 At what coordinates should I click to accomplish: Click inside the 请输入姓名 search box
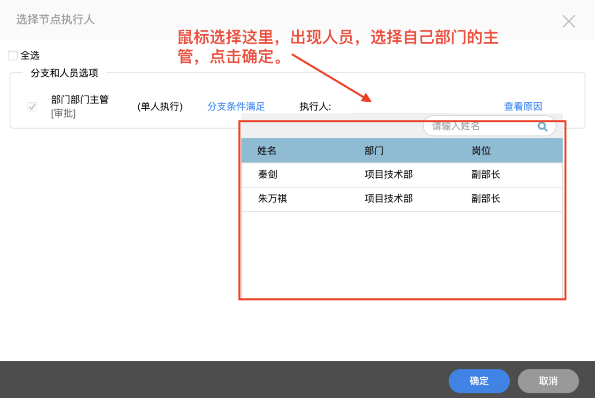pyautogui.click(x=464, y=126)
